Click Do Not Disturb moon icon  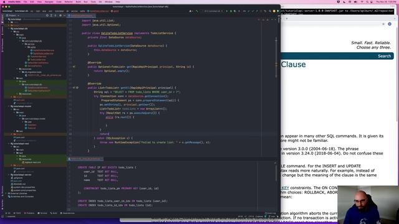344,2
